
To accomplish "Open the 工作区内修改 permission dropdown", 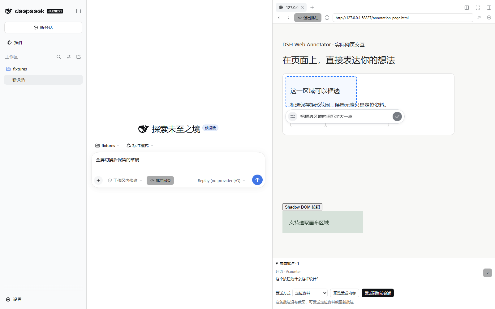I will 125,180.
